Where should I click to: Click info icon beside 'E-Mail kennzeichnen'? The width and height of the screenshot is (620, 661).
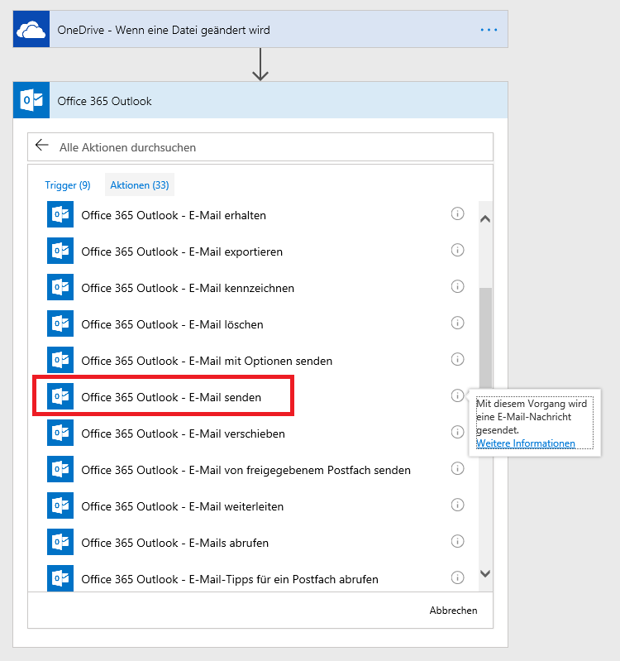click(x=457, y=287)
